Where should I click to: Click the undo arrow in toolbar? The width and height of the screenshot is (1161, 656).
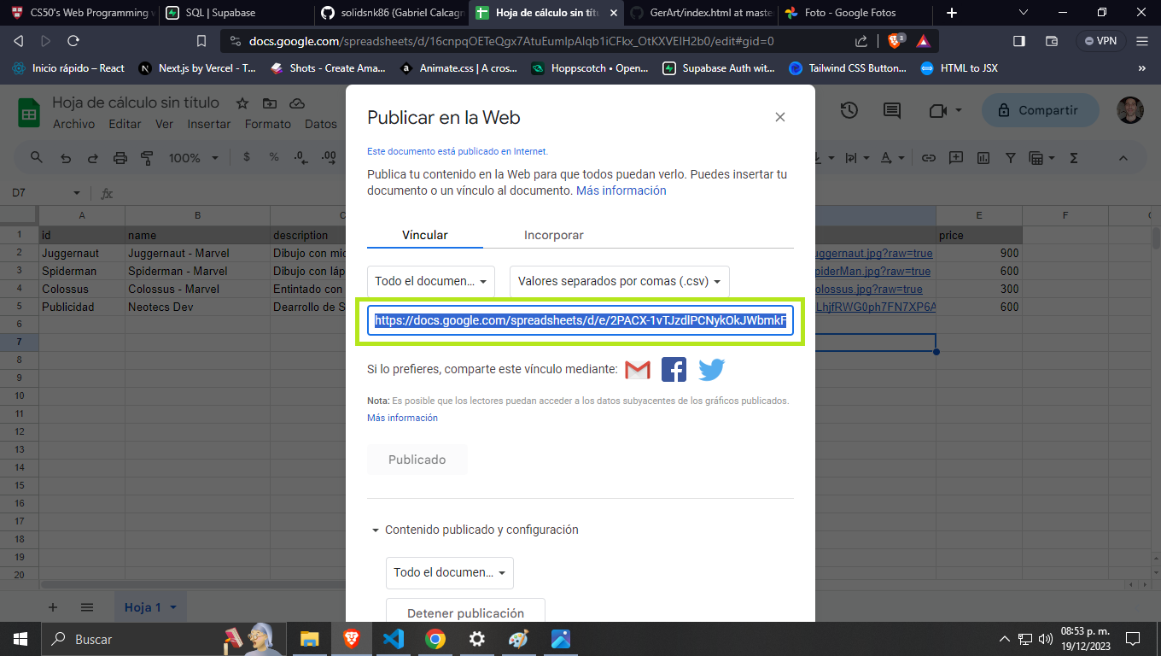click(x=66, y=158)
